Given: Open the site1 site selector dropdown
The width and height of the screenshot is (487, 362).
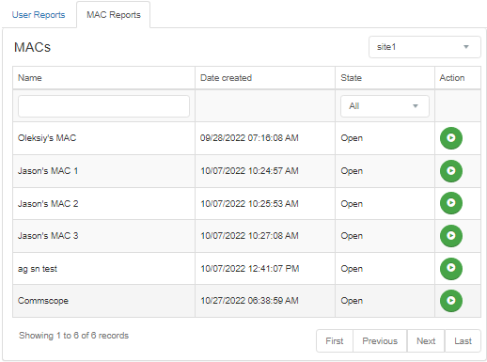Looking at the screenshot, I should (x=425, y=47).
